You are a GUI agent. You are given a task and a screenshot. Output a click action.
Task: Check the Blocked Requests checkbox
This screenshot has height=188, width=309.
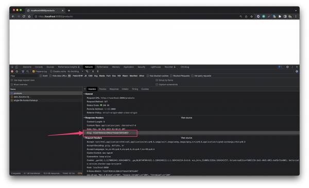(171, 76)
